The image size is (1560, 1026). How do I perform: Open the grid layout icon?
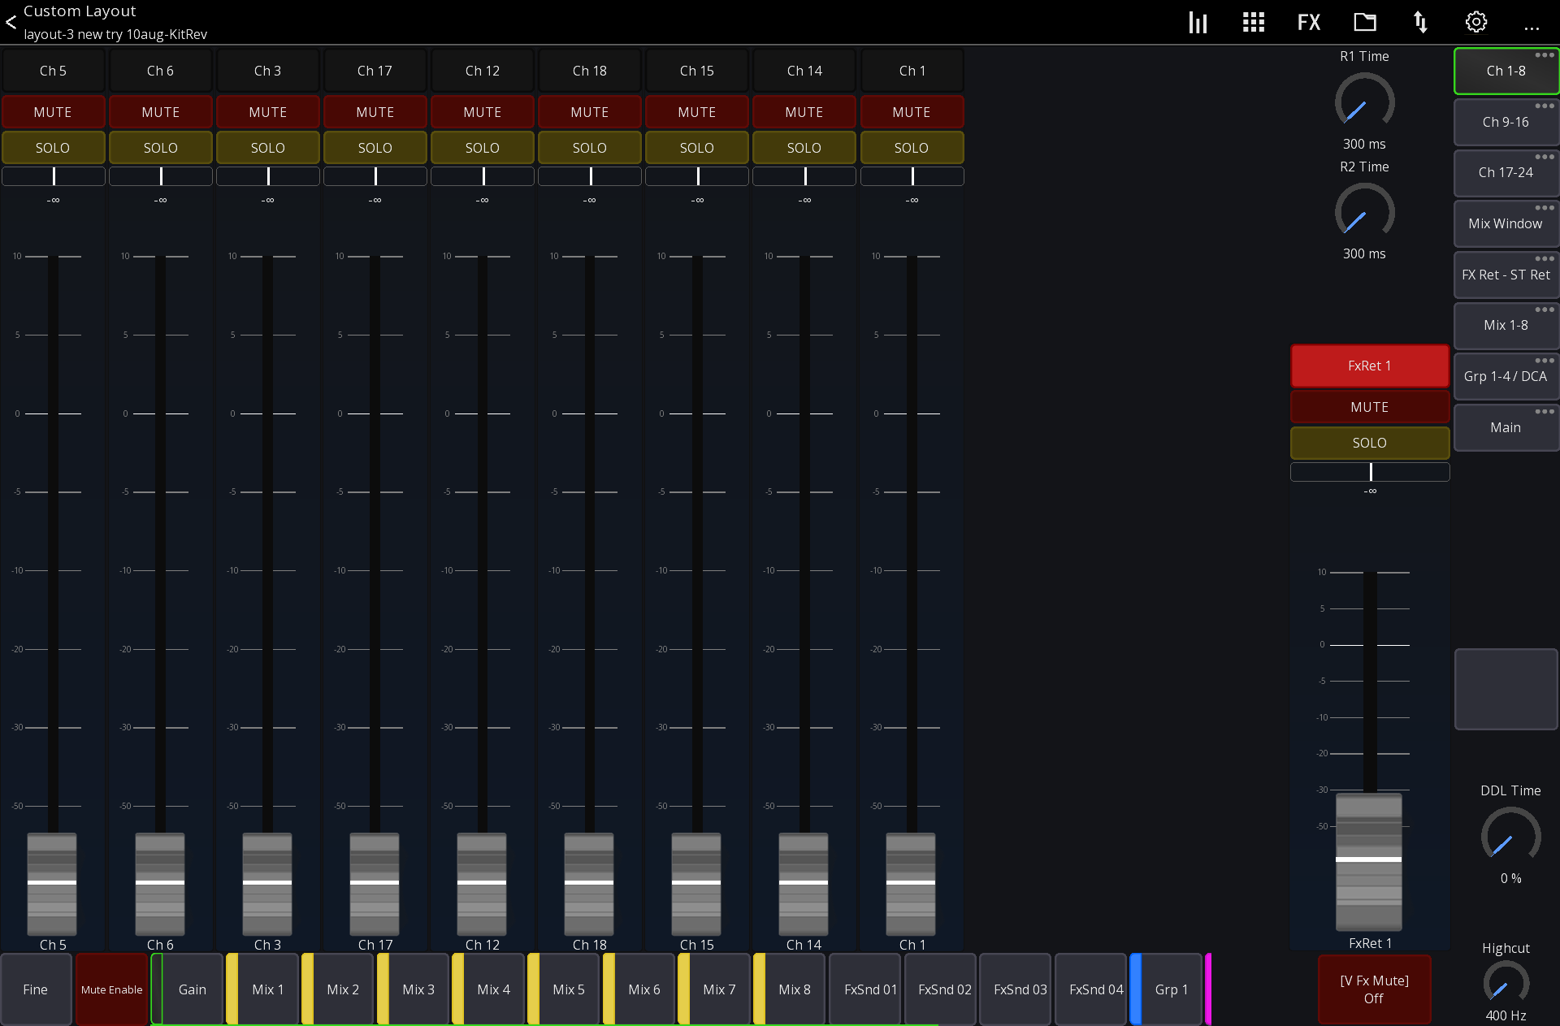pos(1254,22)
